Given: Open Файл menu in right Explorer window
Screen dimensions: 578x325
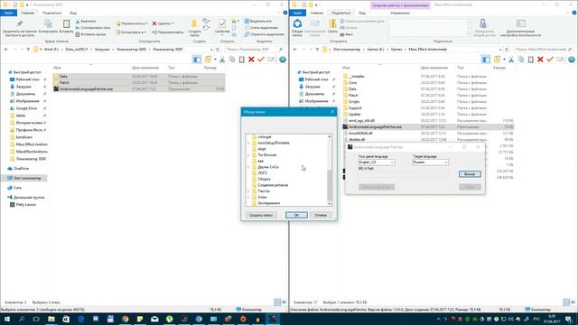Looking at the screenshot, I should (x=297, y=13).
